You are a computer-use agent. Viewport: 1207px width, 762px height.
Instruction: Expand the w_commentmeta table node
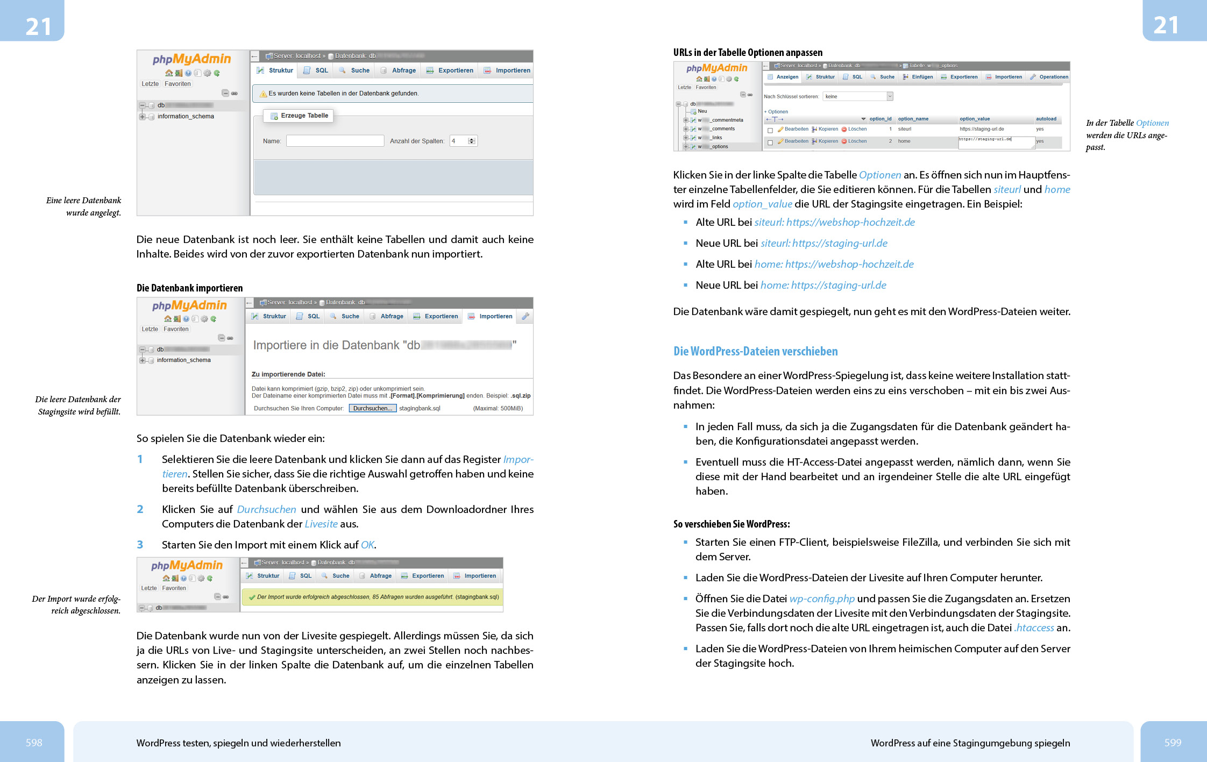[x=686, y=120]
